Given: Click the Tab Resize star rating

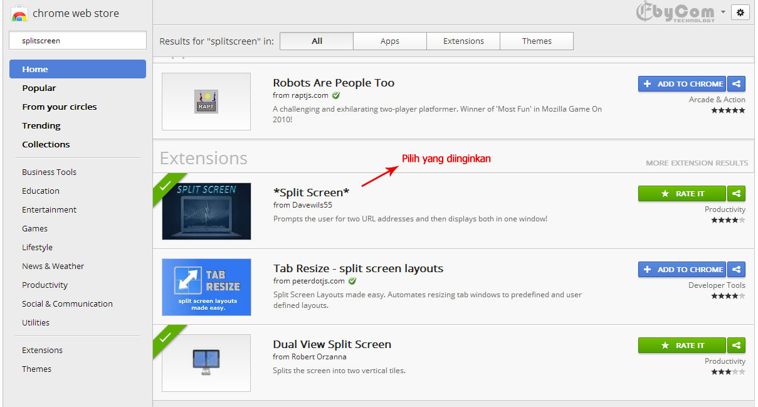Looking at the screenshot, I should coord(728,296).
